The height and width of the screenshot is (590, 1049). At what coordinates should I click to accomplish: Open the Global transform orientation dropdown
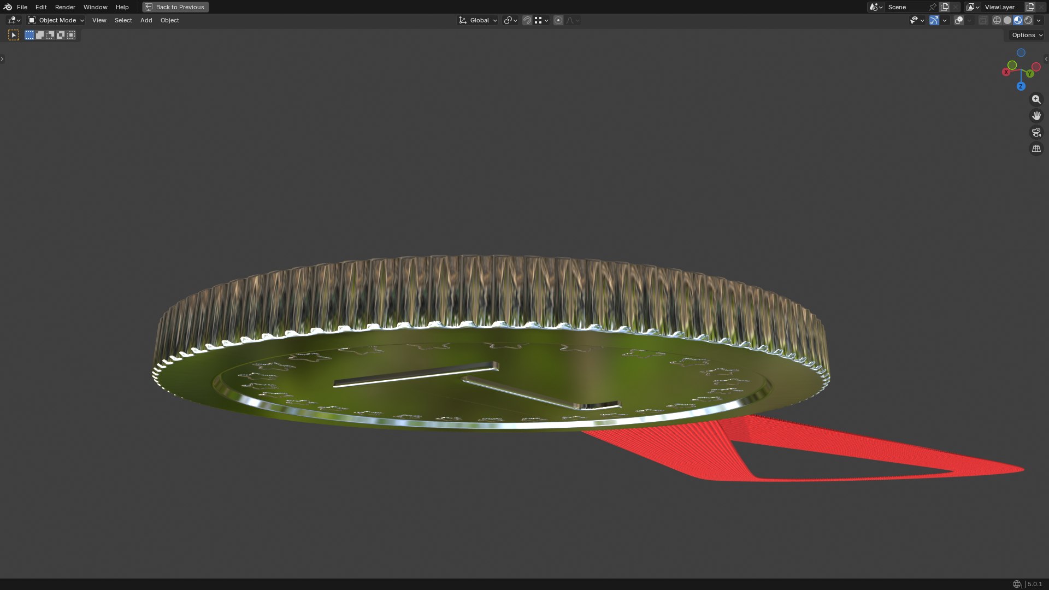click(478, 20)
